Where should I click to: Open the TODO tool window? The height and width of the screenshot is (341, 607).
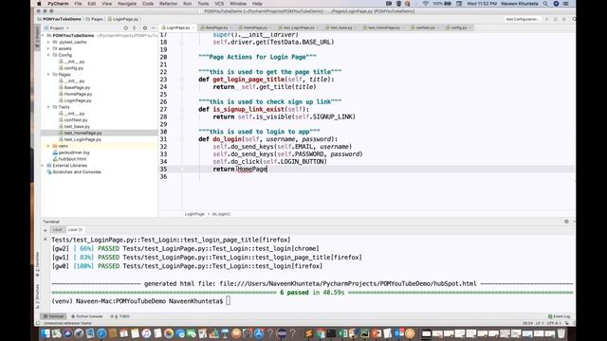coord(120,316)
